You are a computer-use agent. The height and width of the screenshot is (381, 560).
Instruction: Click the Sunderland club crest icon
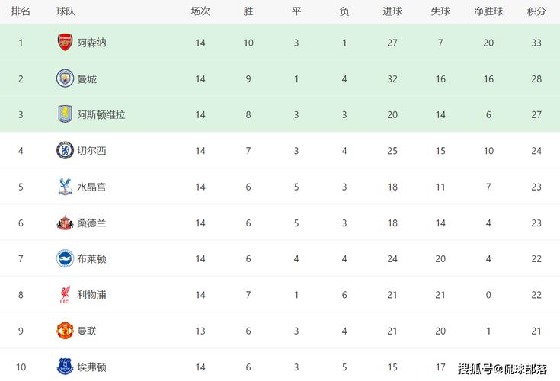[x=65, y=223]
